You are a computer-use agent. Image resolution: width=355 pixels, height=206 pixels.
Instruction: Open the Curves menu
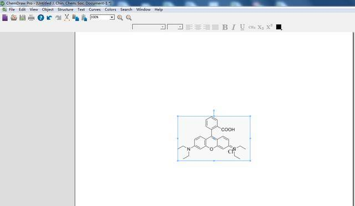tap(95, 9)
